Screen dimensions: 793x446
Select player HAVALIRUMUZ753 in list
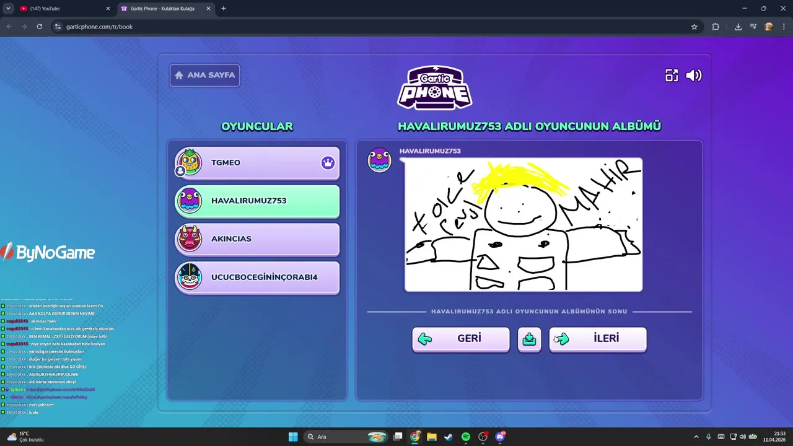tap(257, 201)
